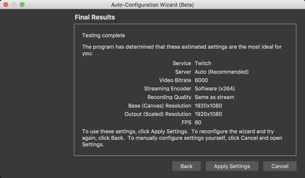Click the Auto-Configuration Wizard (Beta) title
305x178 pixels.
(x=152, y=5)
